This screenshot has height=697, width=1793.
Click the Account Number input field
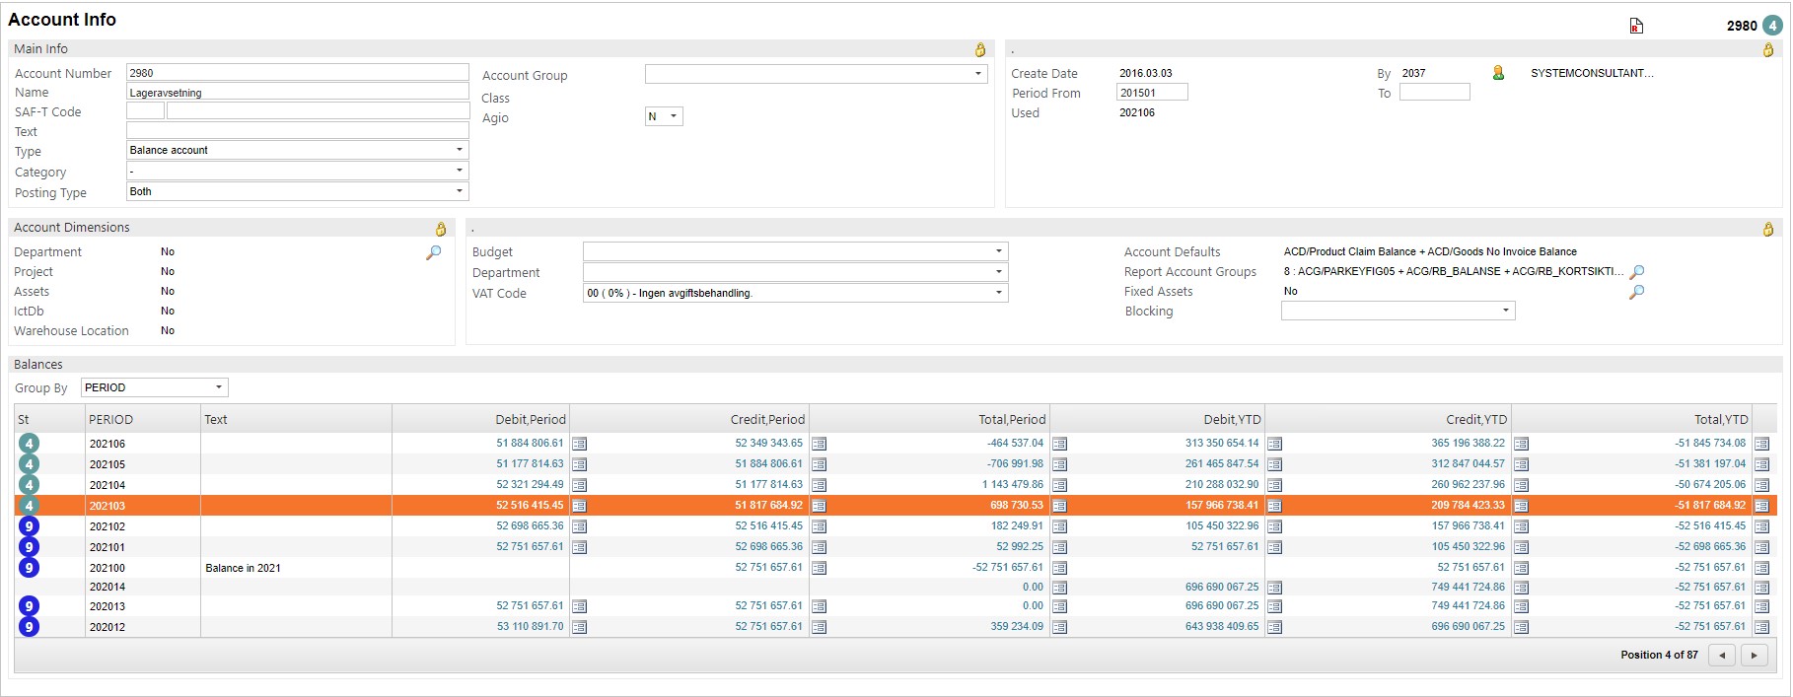coord(297,73)
